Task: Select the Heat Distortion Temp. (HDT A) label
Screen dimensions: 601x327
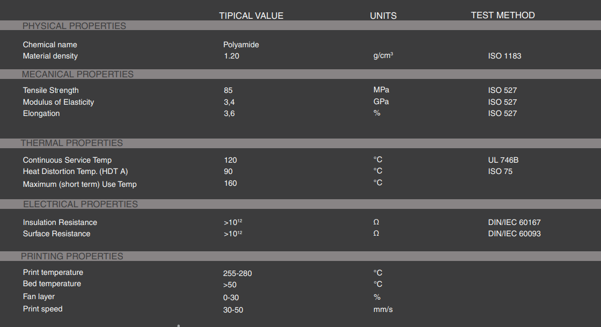Action: [75, 171]
